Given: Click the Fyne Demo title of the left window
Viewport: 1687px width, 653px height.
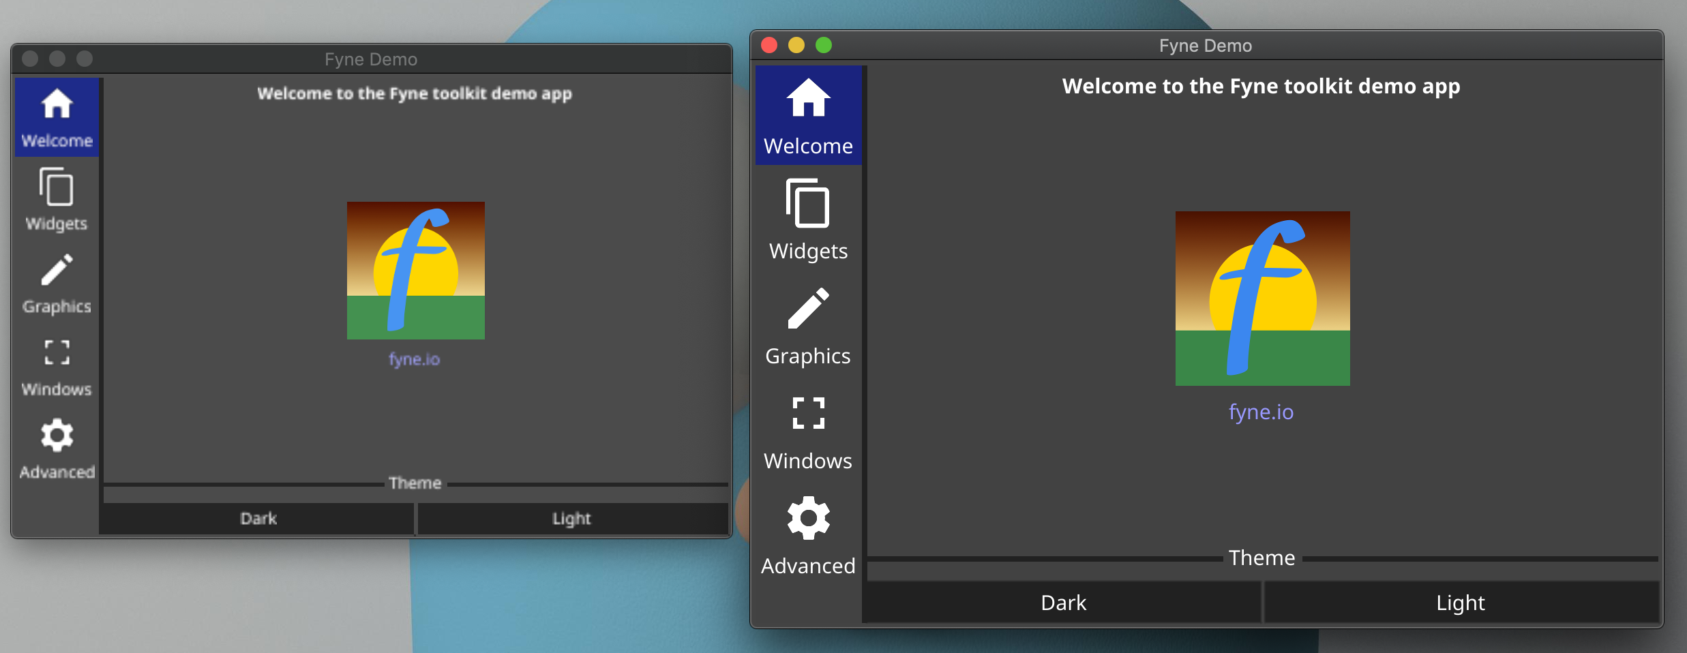Looking at the screenshot, I should pyautogui.click(x=371, y=59).
